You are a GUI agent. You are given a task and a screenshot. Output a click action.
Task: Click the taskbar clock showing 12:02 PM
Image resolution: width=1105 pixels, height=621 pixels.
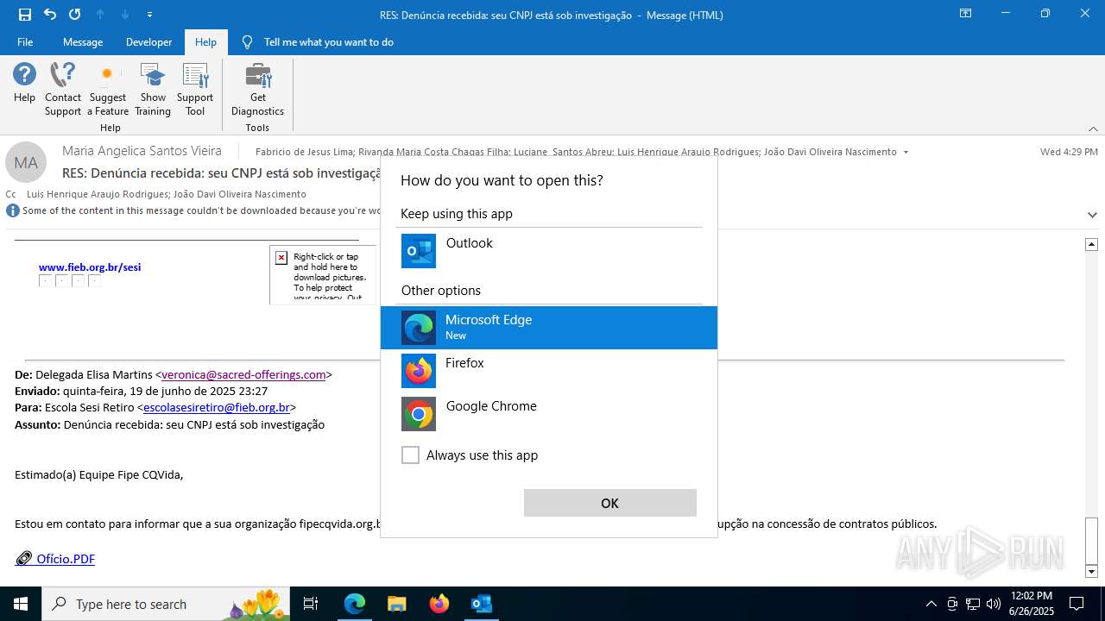point(1032,604)
